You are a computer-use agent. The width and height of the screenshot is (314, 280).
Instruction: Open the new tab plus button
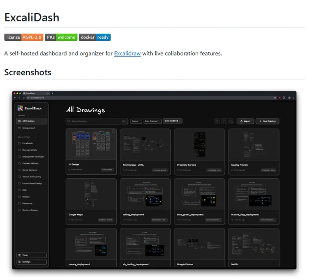(x=52, y=93)
